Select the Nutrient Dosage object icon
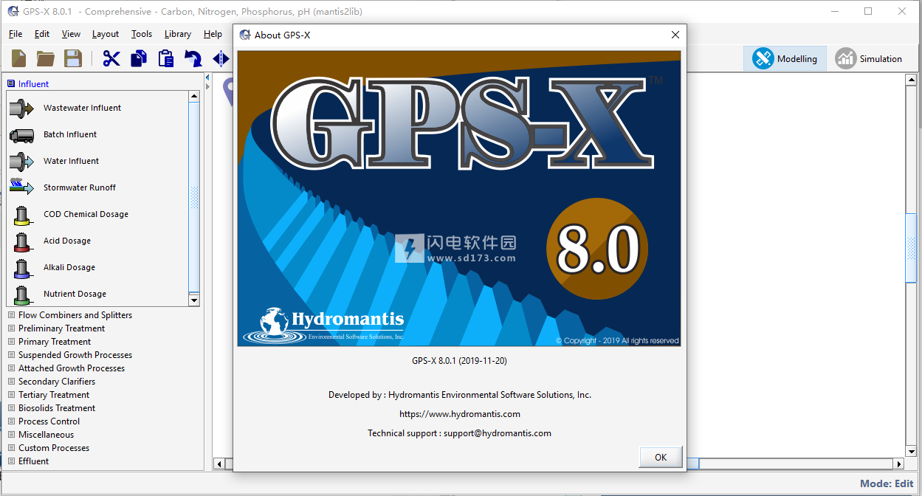Screen dimensions: 922x496 pos(22,294)
